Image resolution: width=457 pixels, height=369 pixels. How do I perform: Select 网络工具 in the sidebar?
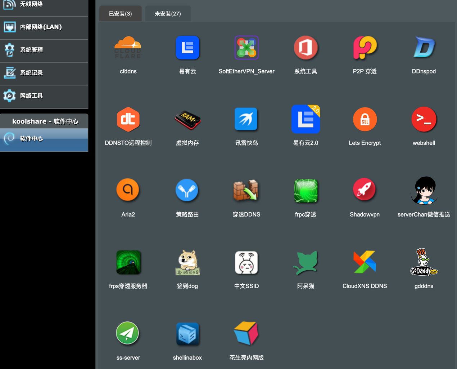point(44,97)
